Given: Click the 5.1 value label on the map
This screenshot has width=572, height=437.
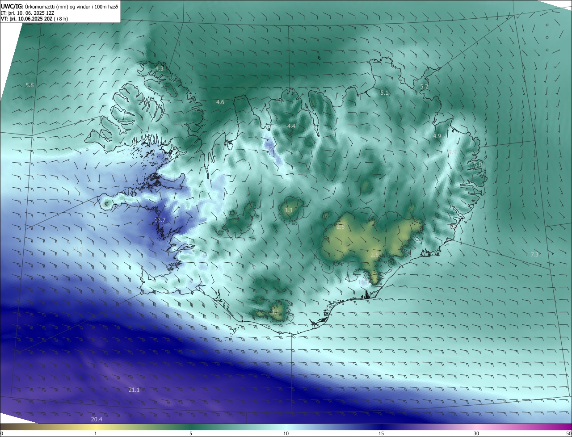Looking at the screenshot, I should point(384,93).
